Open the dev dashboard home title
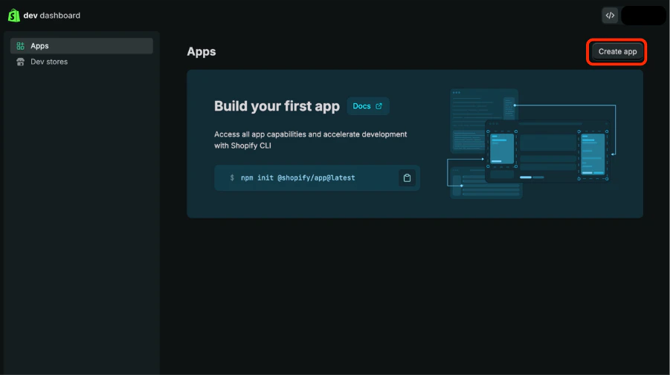Image resolution: width=670 pixels, height=375 pixels. pyautogui.click(x=52, y=16)
